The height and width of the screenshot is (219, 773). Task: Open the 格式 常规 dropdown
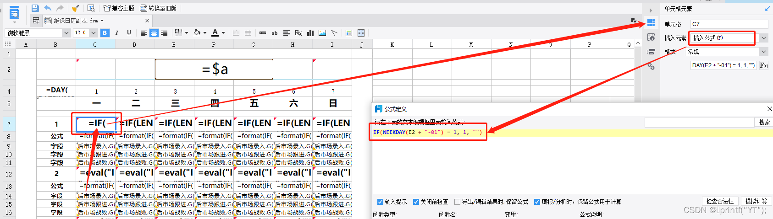coord(764,52)
